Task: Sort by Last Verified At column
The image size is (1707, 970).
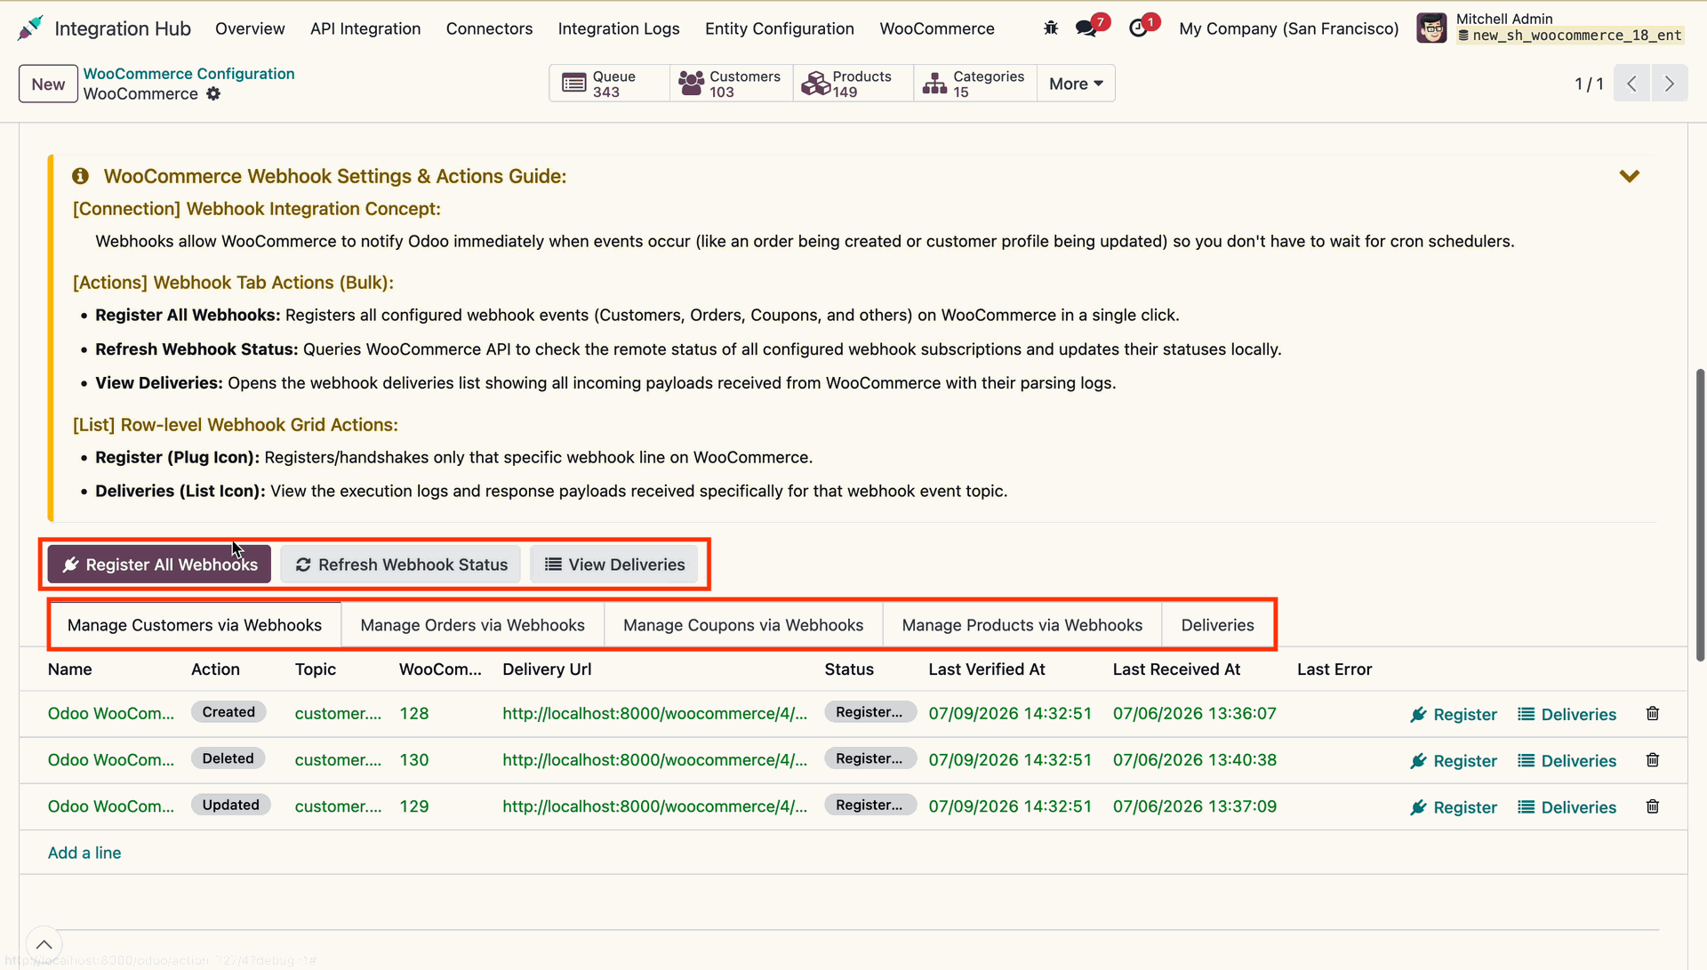Action: pos(987,669)
